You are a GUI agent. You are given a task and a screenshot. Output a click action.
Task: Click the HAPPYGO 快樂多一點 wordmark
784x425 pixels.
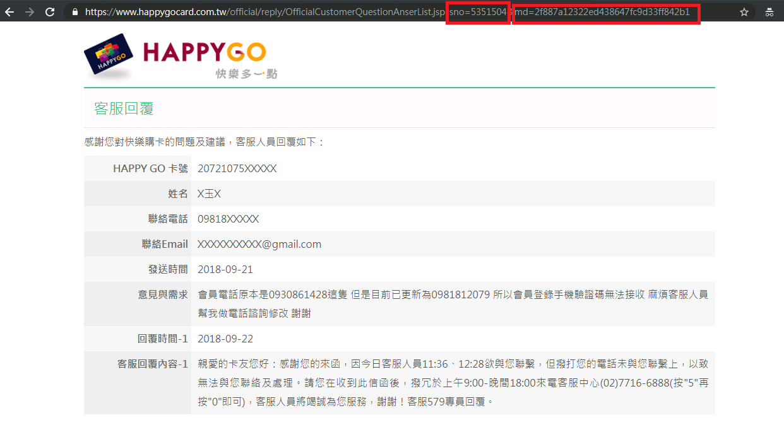click(x=210, y=60)
